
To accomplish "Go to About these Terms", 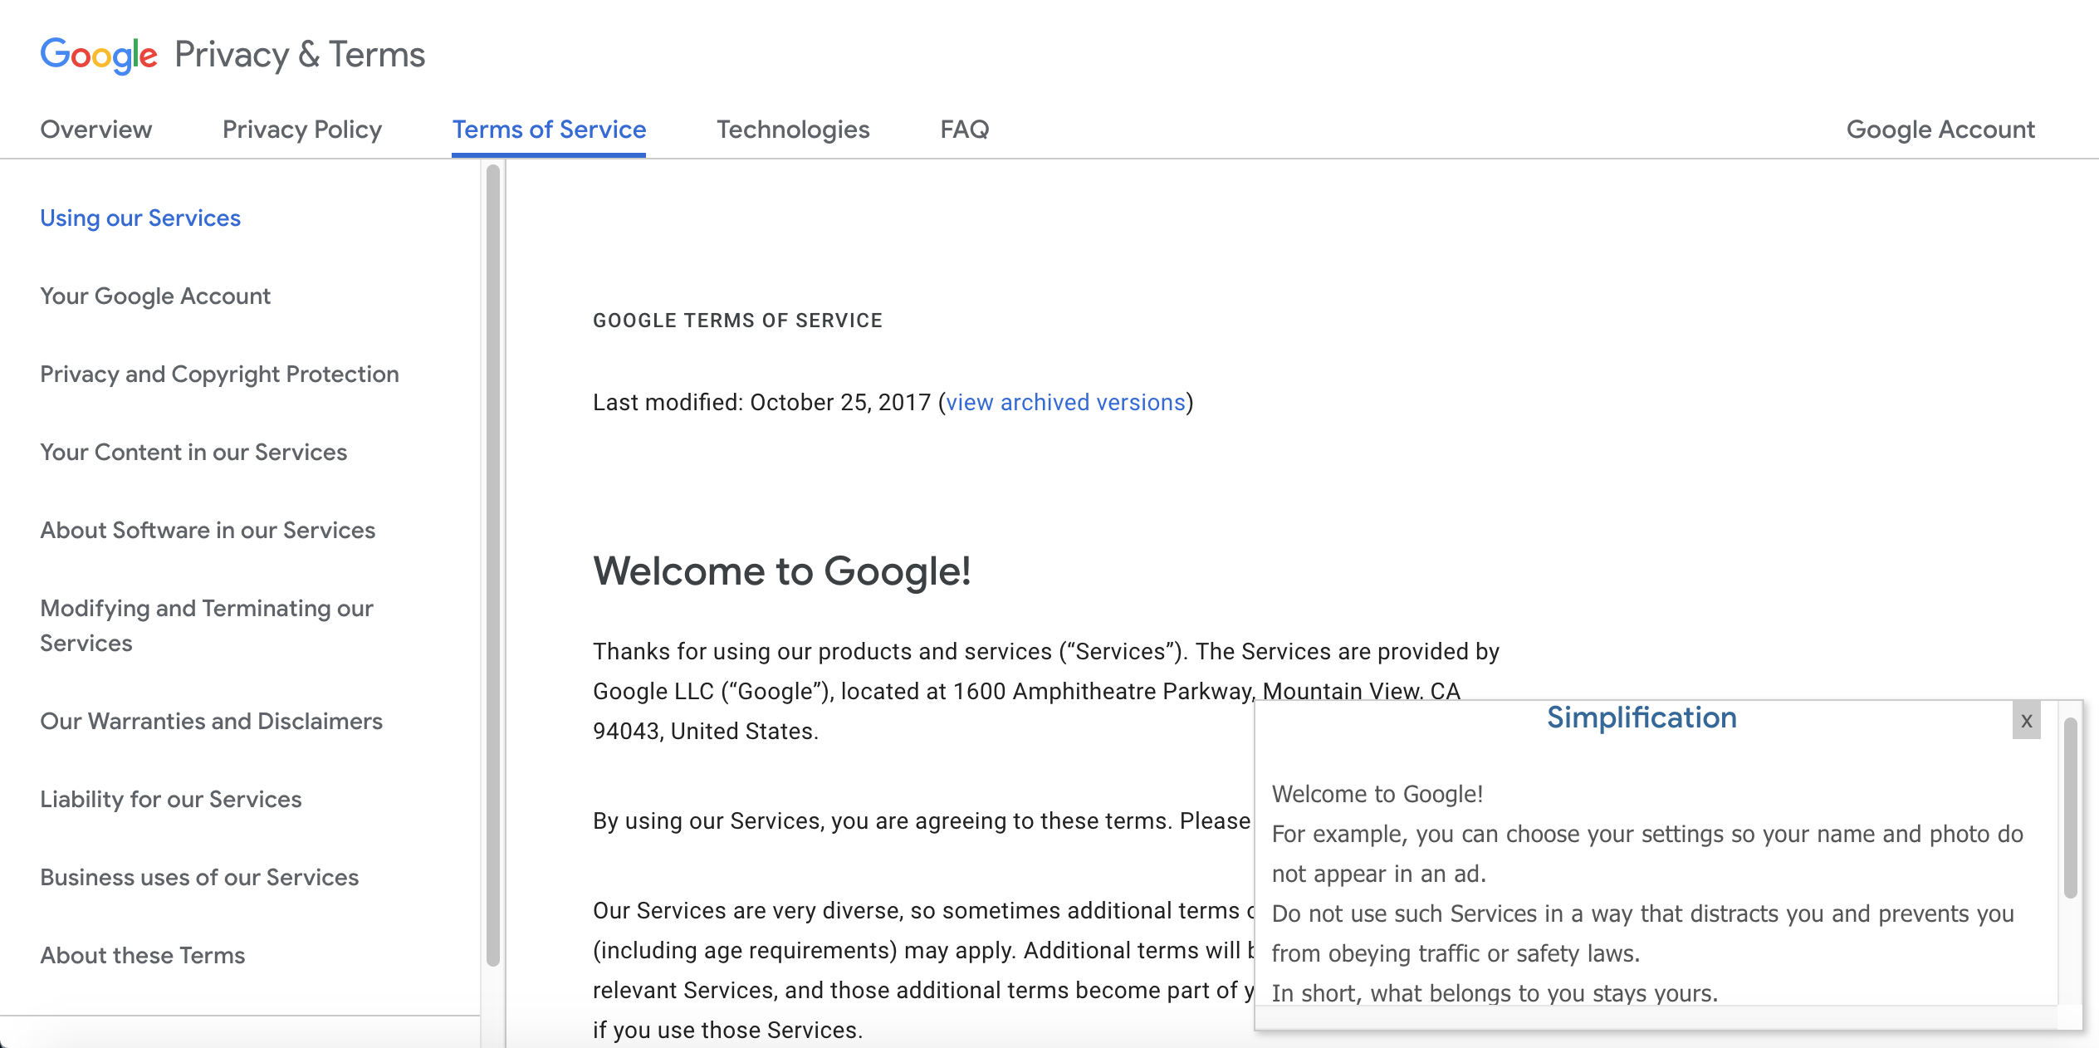I will point(143,956).
